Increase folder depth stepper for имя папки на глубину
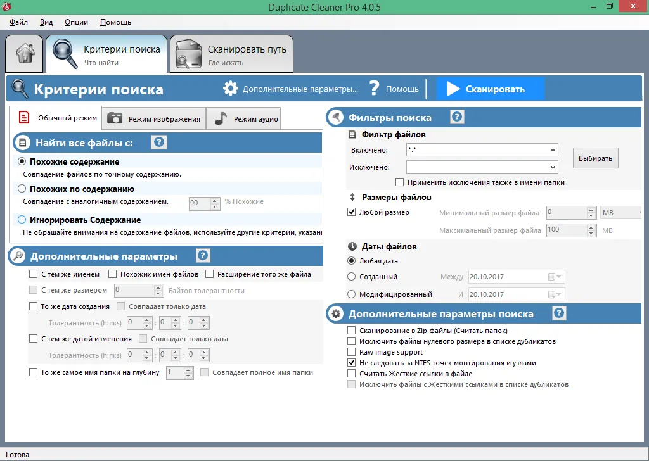649x461 pixels. [x=188, y=370]
